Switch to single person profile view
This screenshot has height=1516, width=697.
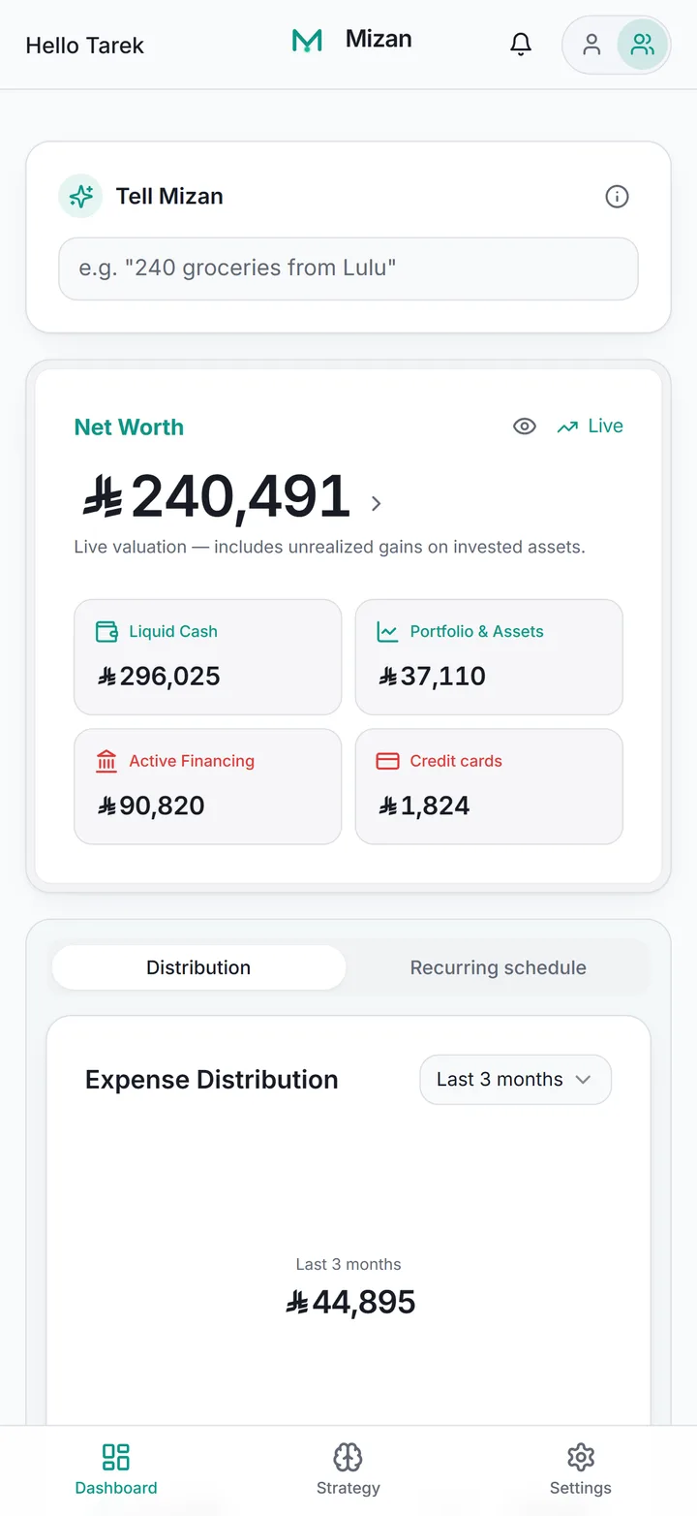[x=591, y=45]
